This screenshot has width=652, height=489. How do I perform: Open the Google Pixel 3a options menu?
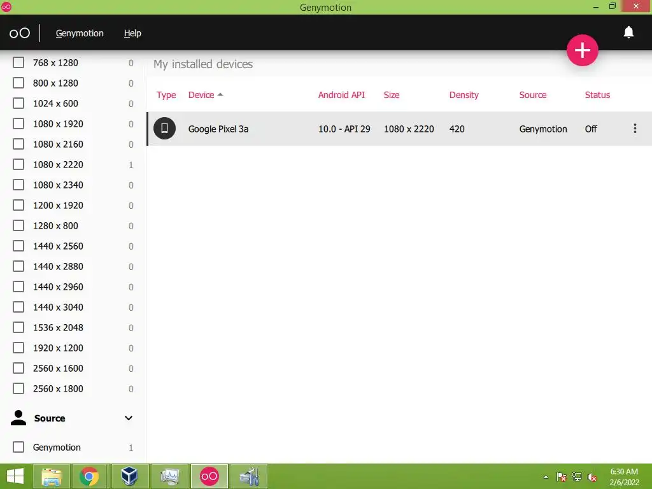point(635,129)
